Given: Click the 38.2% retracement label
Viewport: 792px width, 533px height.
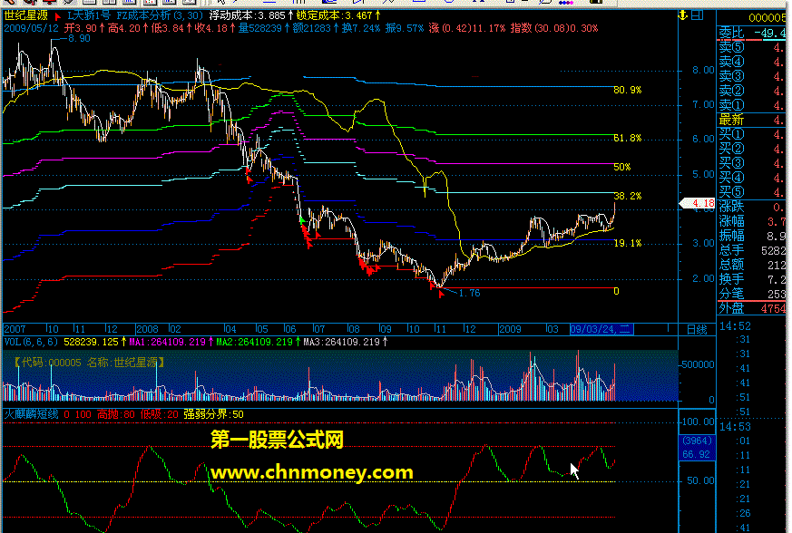Looking at the screenshot, I should point(627,196).
